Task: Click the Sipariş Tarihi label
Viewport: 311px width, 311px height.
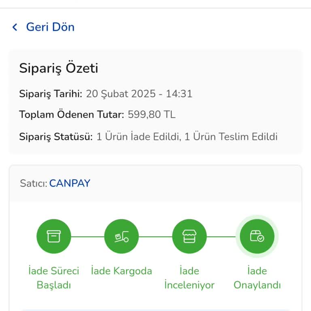Action: [51, 94]
